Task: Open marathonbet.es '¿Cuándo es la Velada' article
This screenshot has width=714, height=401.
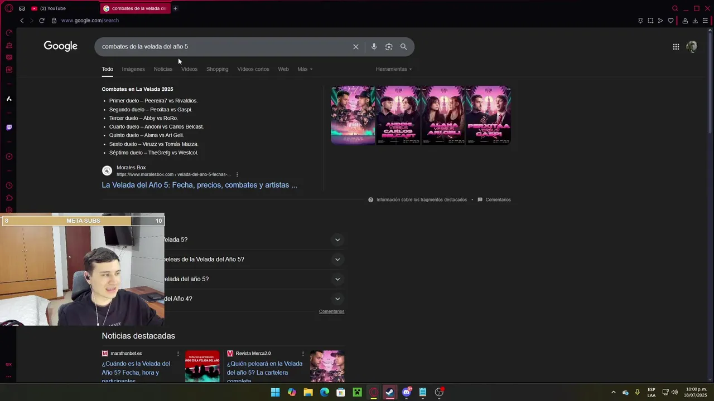Action: (136, 372)
